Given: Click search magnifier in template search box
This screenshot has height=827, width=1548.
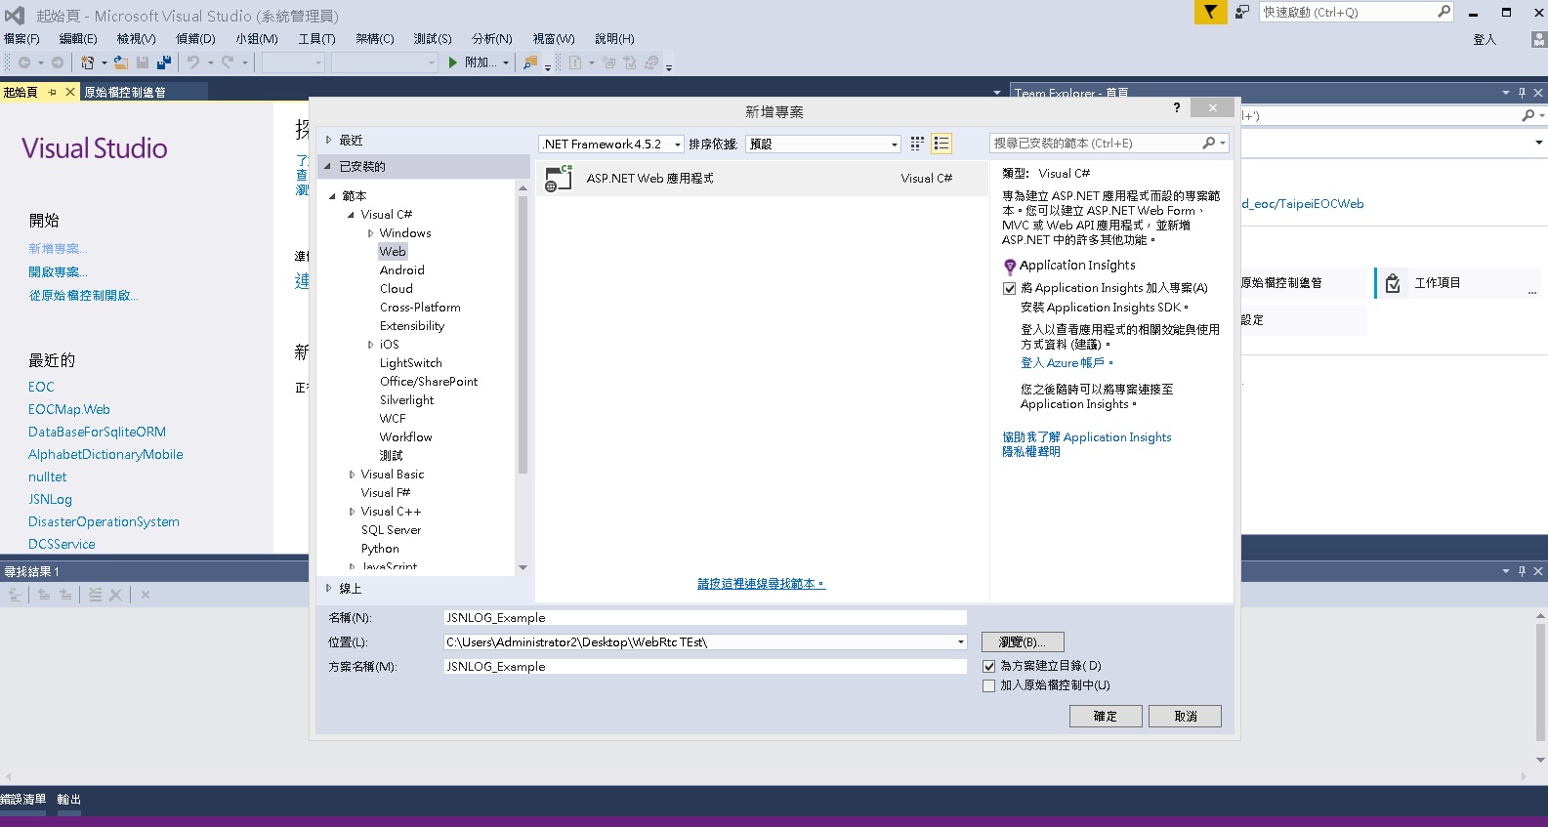Looking at the screenshot, I should point(1209,143).
